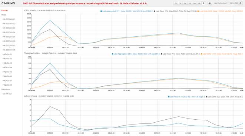The image size is (245, 136).
Task: Select the 1h time range button
Action: pyautogui.click(x=176, y=3)
